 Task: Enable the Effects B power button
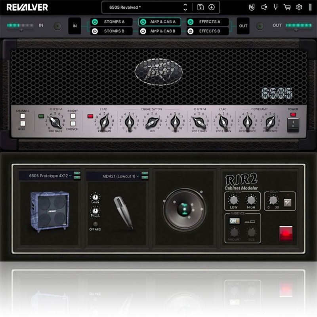point(191,31)
